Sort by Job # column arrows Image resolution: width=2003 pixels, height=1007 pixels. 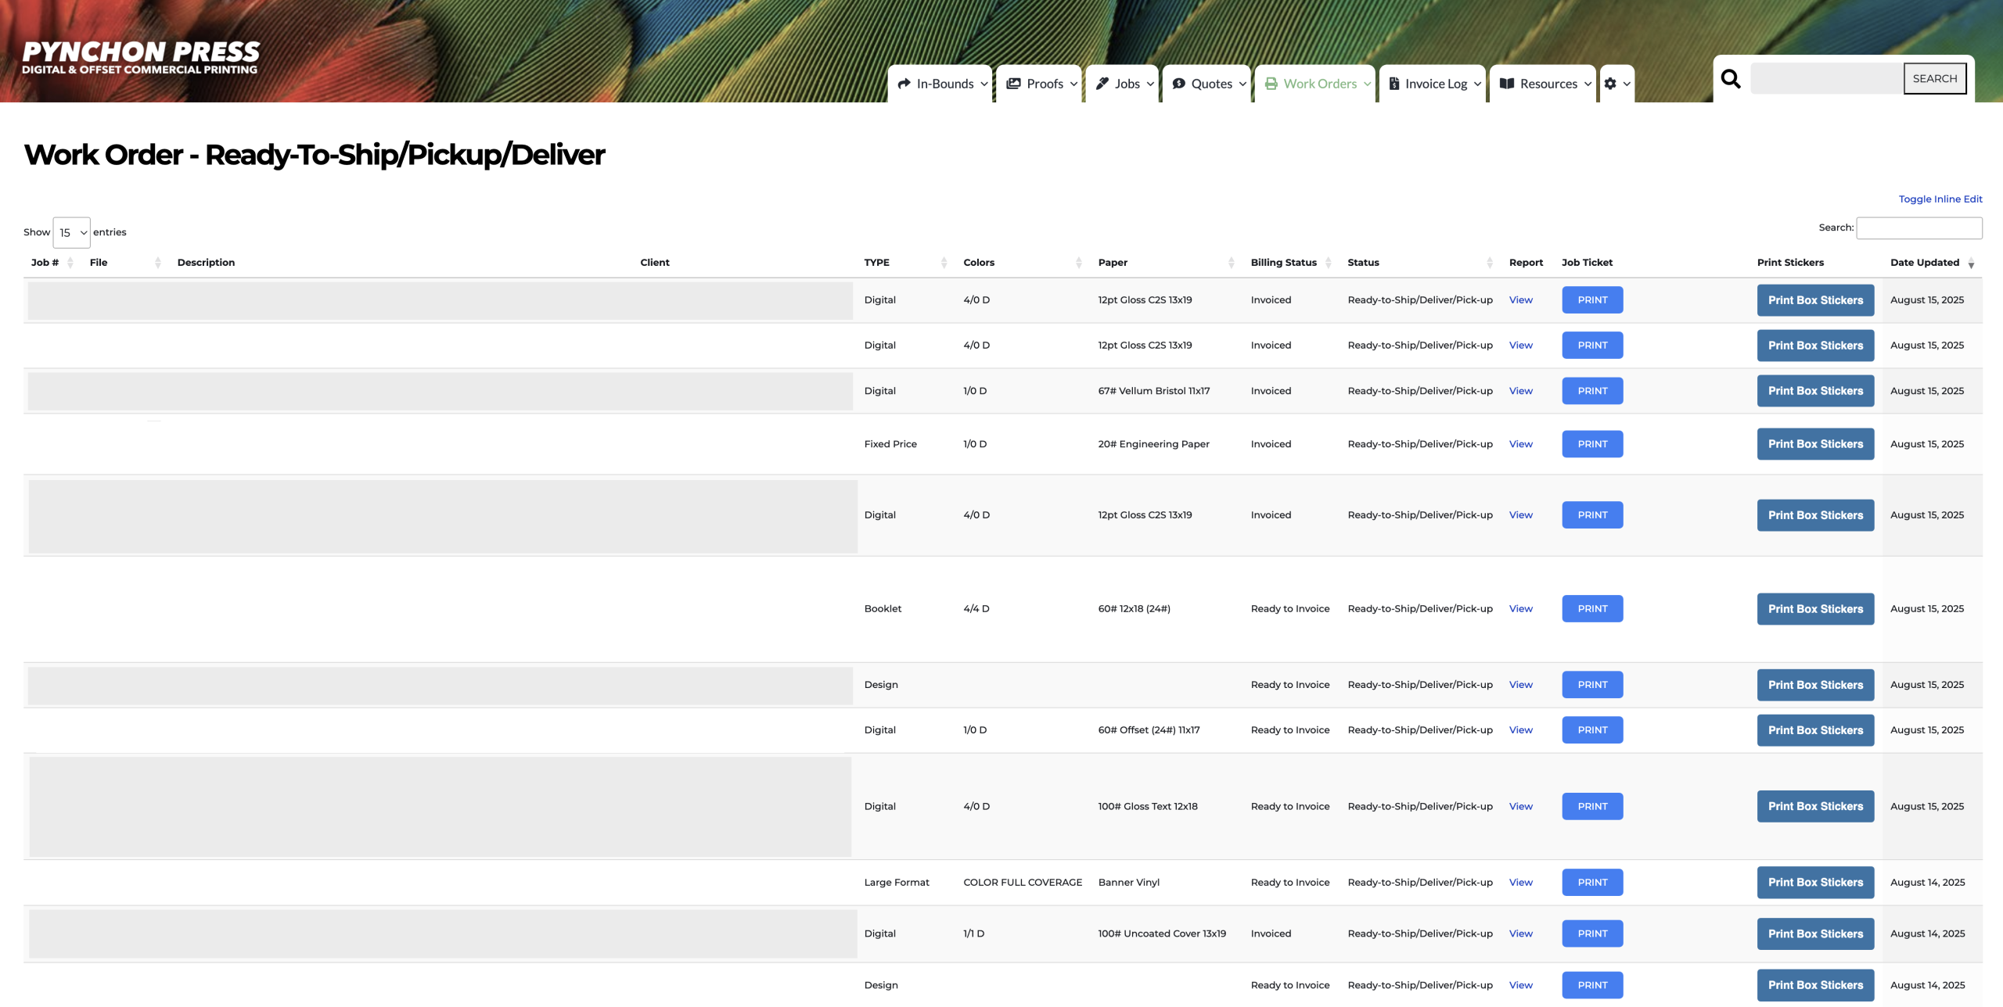(70, 263)
